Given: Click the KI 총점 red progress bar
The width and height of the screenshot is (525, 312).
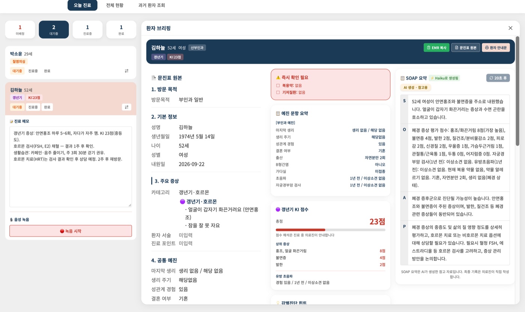Looking at the screenshot, I should [x=300, y=230].
